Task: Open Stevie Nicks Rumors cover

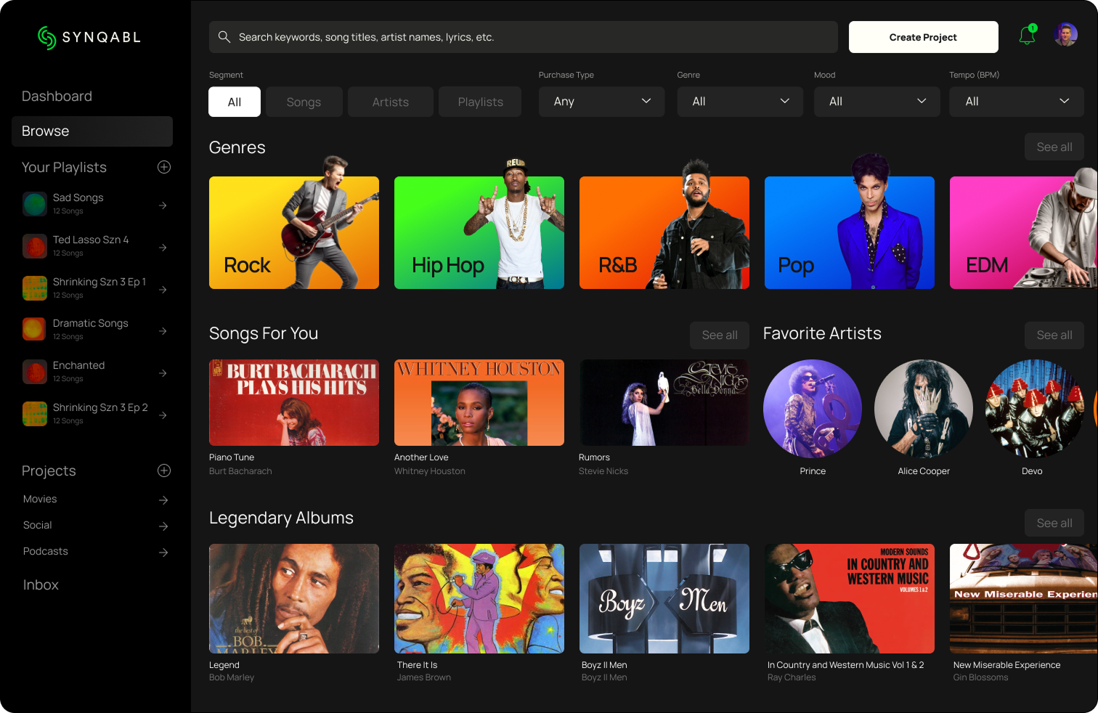Action: tap(664, 402)
